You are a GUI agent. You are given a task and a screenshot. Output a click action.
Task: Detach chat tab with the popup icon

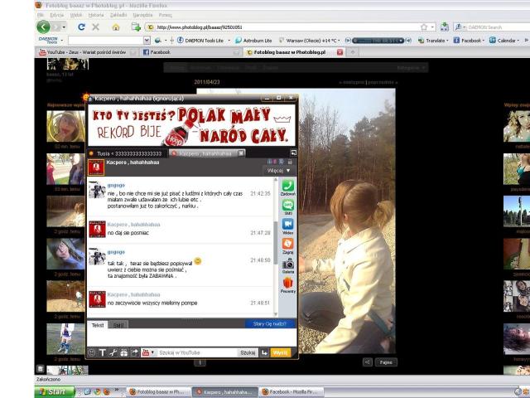pos(293,153)
